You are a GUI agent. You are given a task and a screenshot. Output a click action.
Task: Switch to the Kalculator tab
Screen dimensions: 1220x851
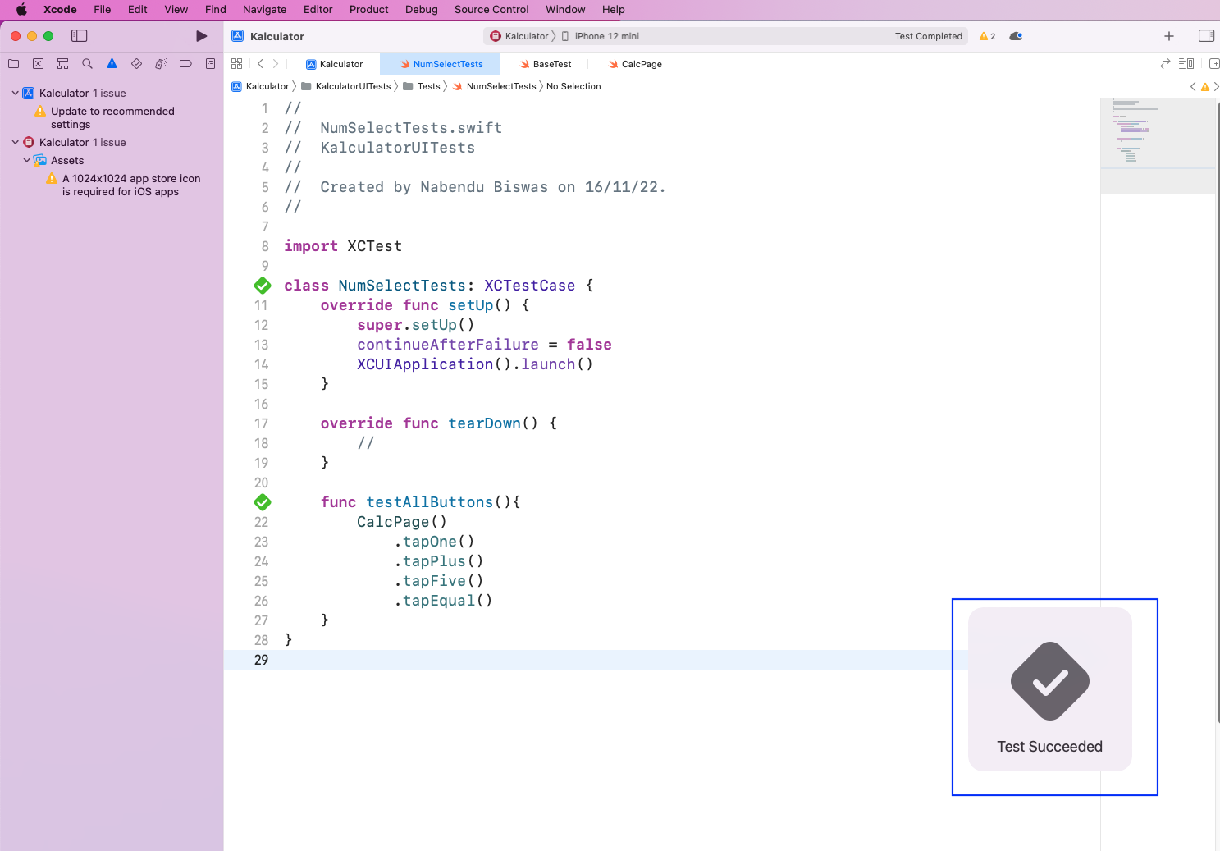click(334, 64)
